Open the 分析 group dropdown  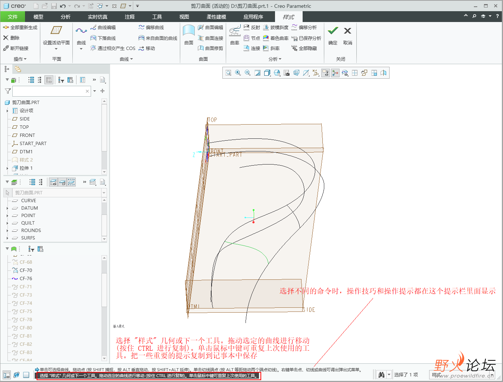coord(275,59)
